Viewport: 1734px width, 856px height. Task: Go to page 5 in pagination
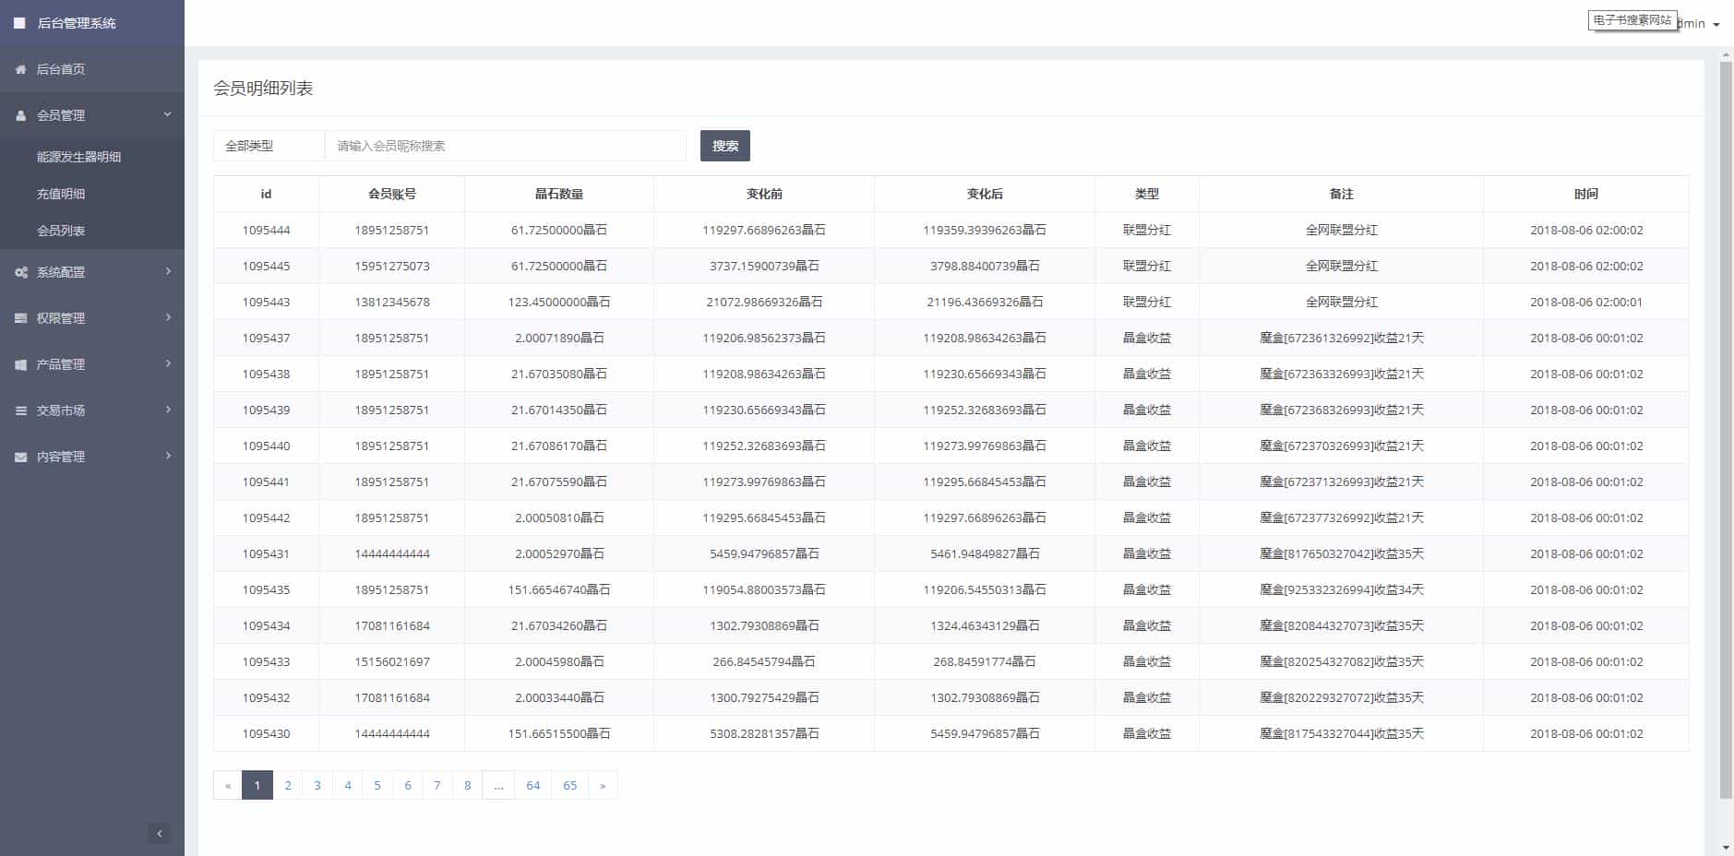[x=377, y=785]
